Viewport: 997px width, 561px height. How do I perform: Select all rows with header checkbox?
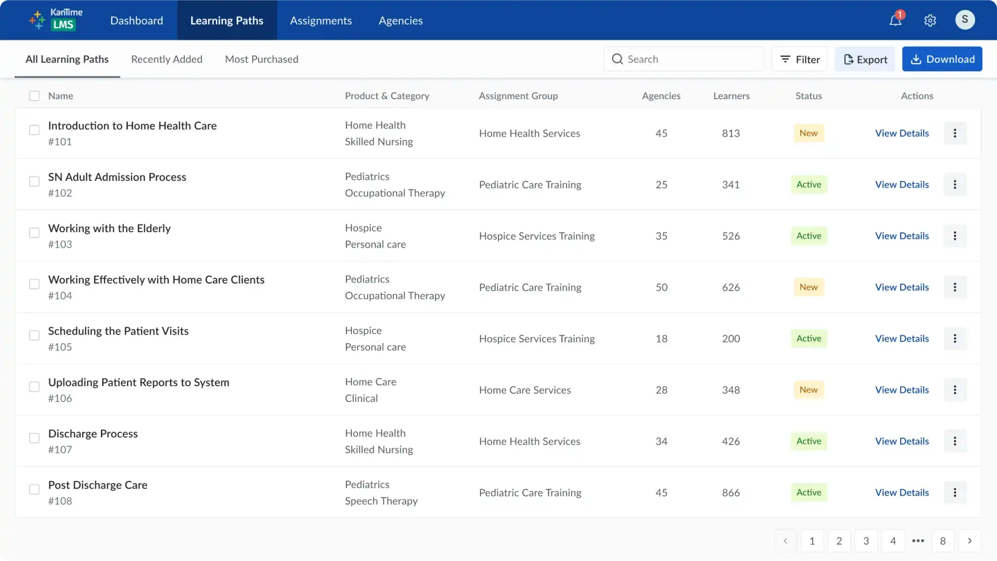pos(34,96)
